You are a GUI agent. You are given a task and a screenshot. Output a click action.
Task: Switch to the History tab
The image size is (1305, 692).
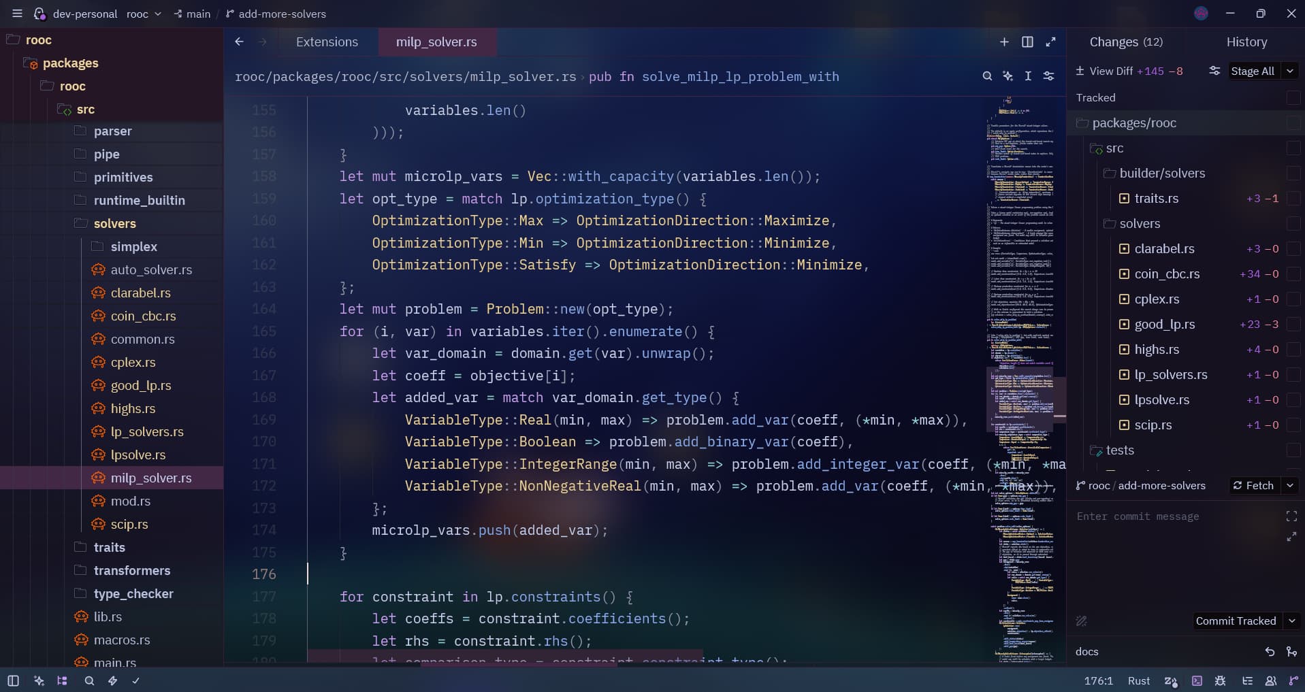tap(1246, 42)
